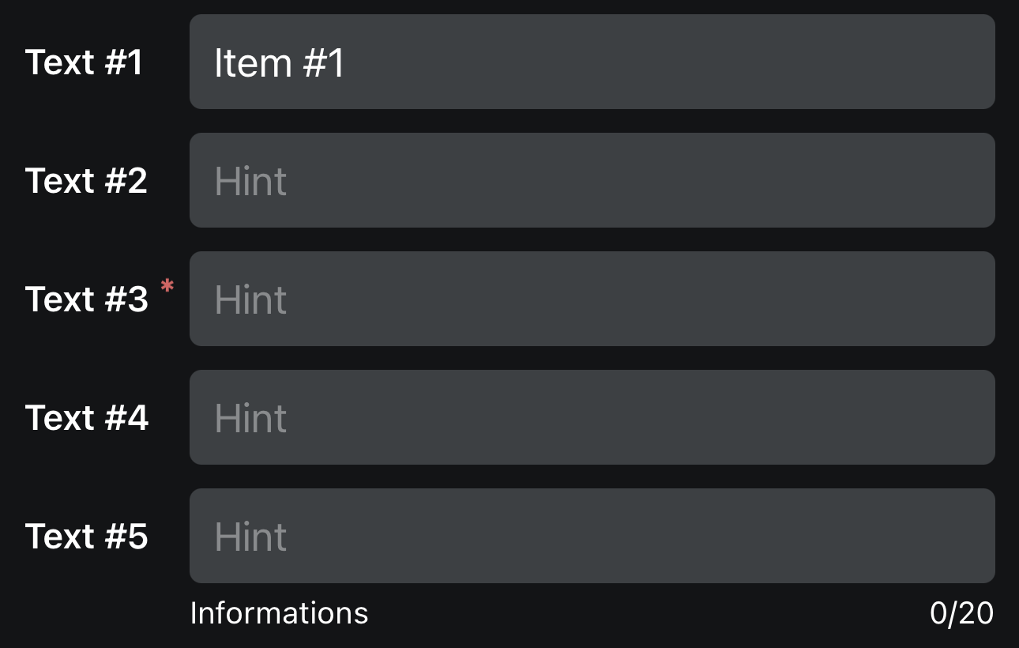
Task: Click the field above the Informations text
Action: [x=592, y=536]
